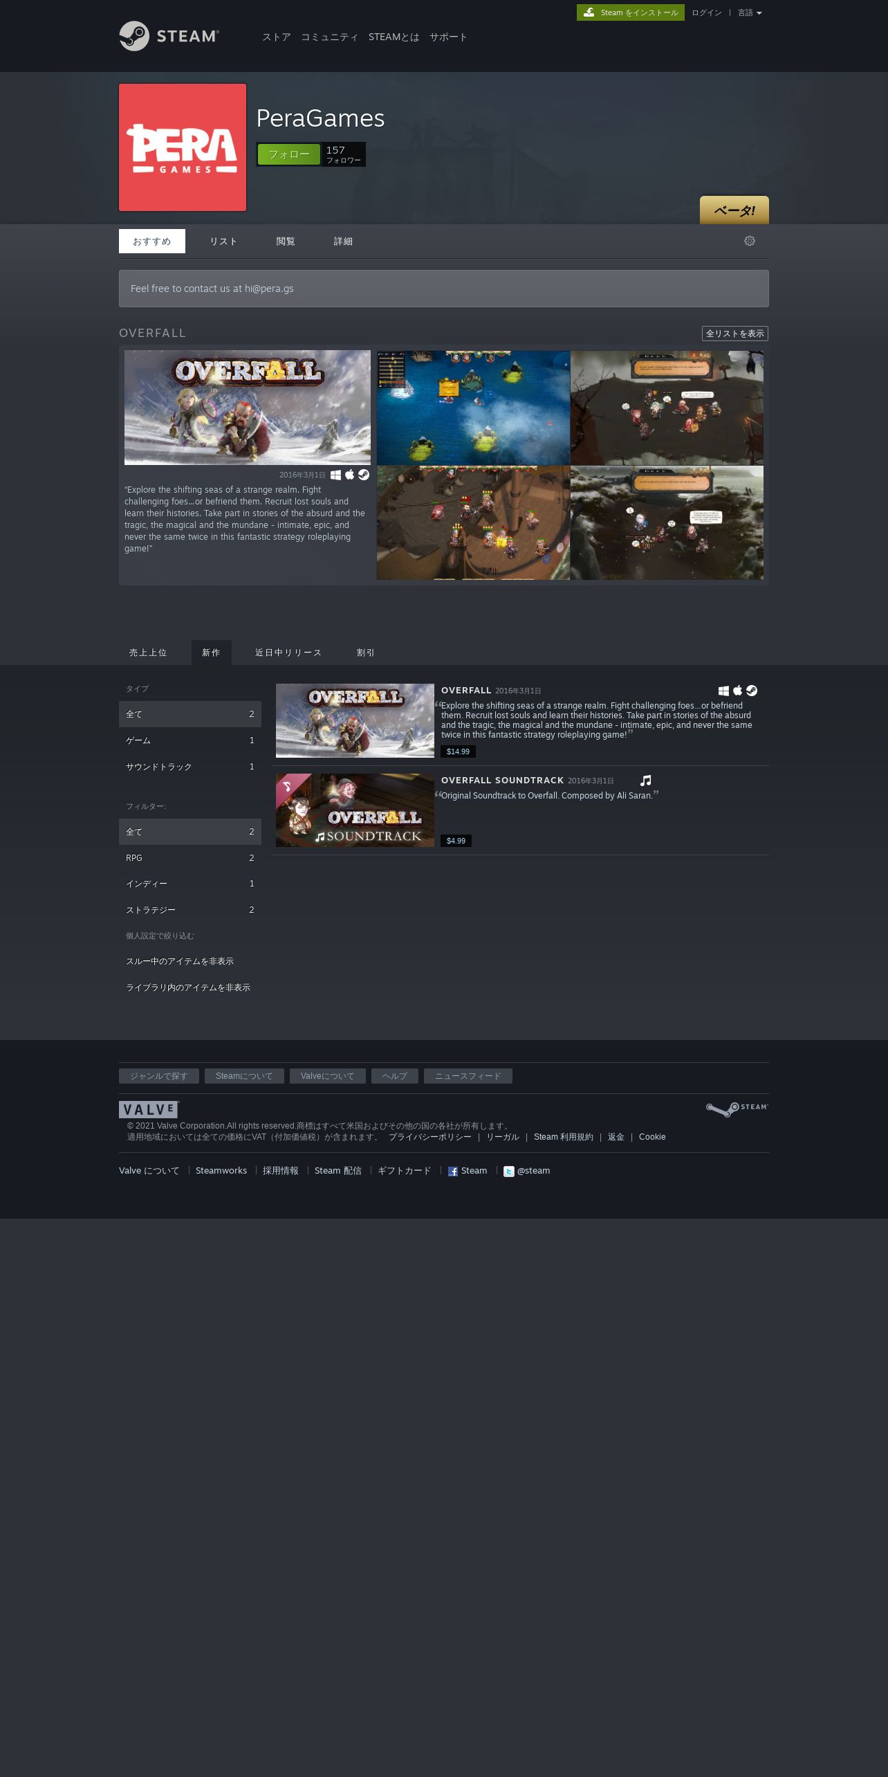888x1777 pixels.
Task: Click the 157 フォロワー count
Action: [x=344, y=154]
